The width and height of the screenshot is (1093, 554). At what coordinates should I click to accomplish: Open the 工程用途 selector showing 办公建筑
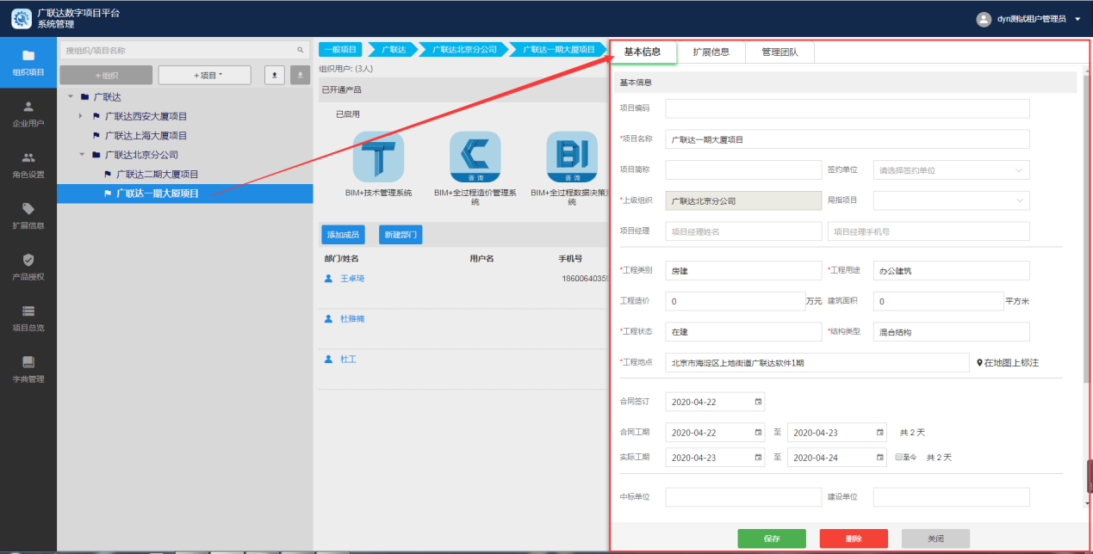tap(951, 270)
